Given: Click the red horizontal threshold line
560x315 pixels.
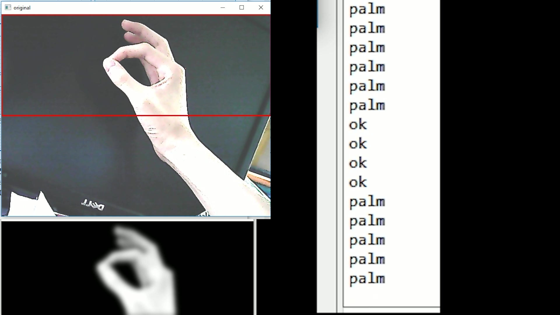Looking at the screenshot, I should click(136, 116).
